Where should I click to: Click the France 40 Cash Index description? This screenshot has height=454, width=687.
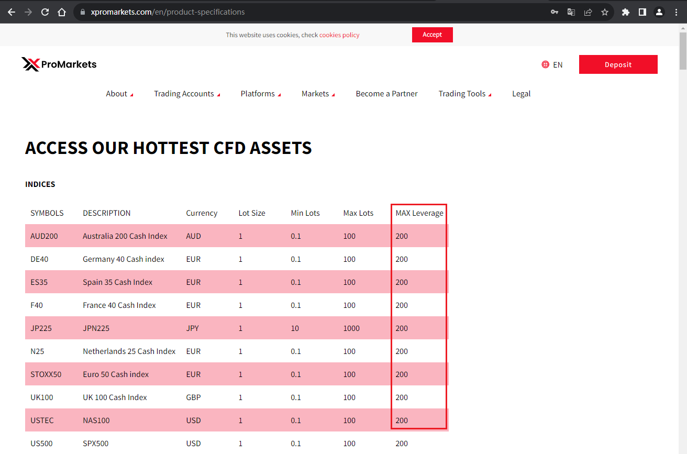coord(119,305)
